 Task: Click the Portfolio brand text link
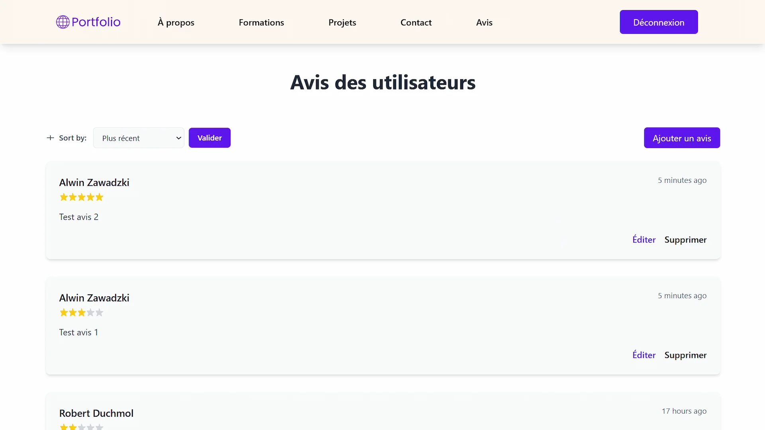coord(96,22)
